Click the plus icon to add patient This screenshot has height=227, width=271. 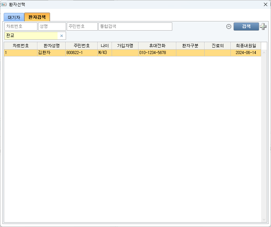click(263, 27)
